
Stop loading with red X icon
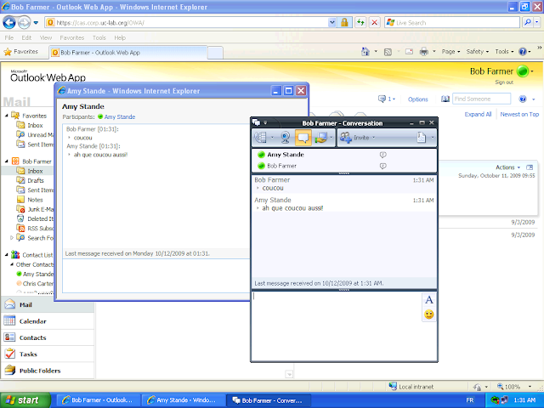point(374,23)
